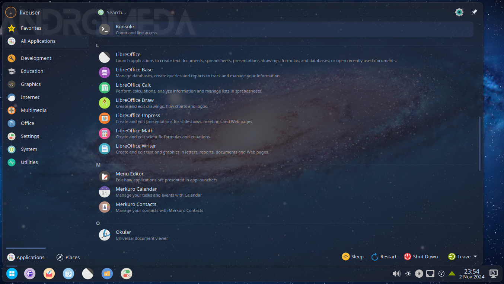Launch LibreOffice Impress presentations

(285, 118)
